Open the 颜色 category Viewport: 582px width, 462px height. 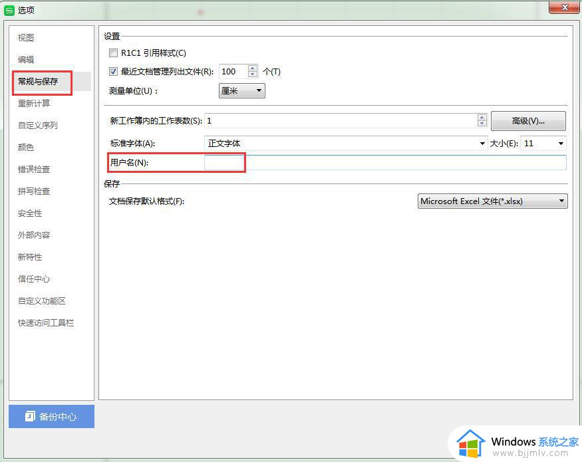click(x=26, y=148)
